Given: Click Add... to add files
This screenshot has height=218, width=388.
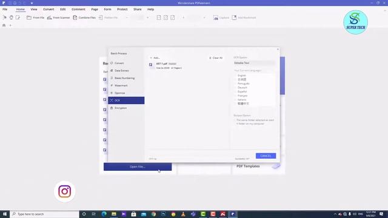Looking at the screenshot, I should coord(155,58).
